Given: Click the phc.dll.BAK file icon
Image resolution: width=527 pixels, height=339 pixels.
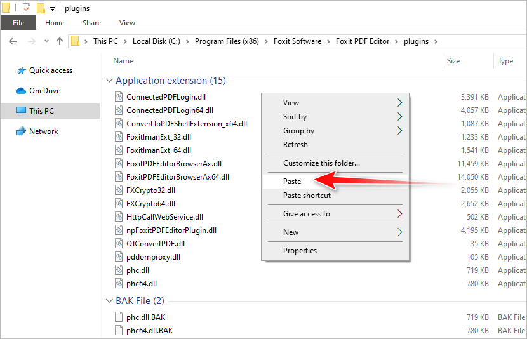Looking at the screenshot, I should [x=119, y=317].
